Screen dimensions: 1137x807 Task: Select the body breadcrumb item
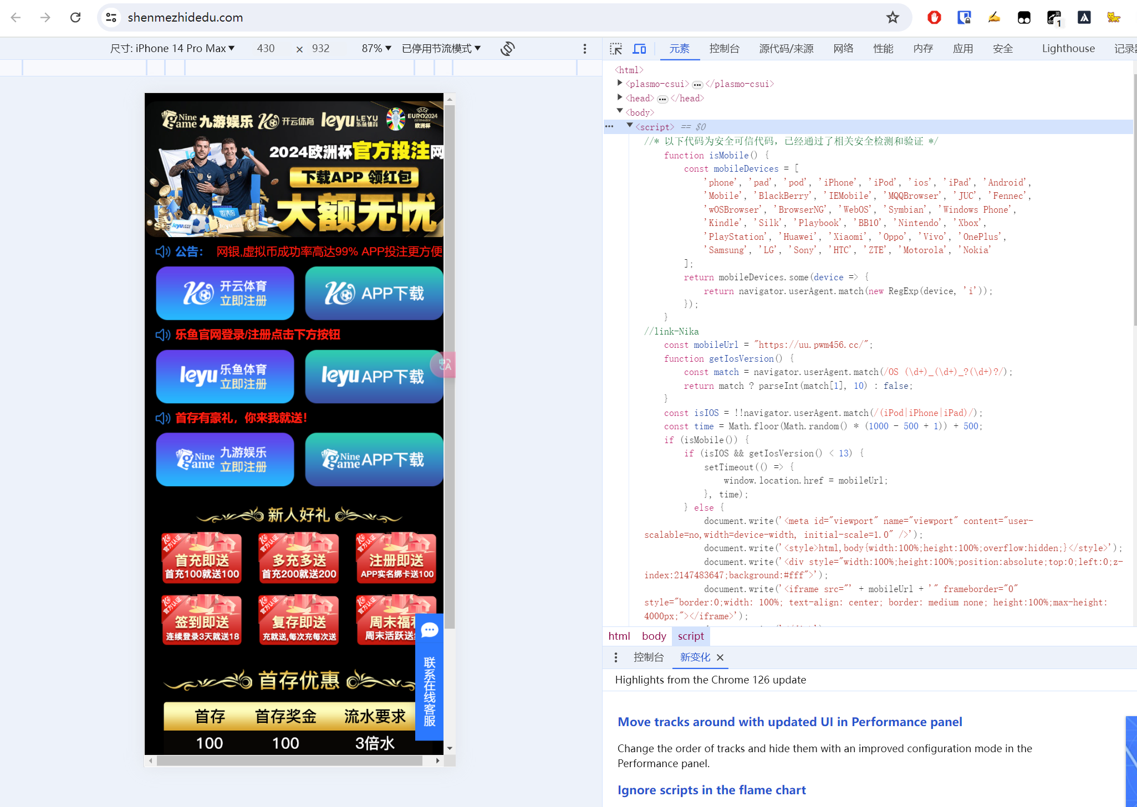654,636
